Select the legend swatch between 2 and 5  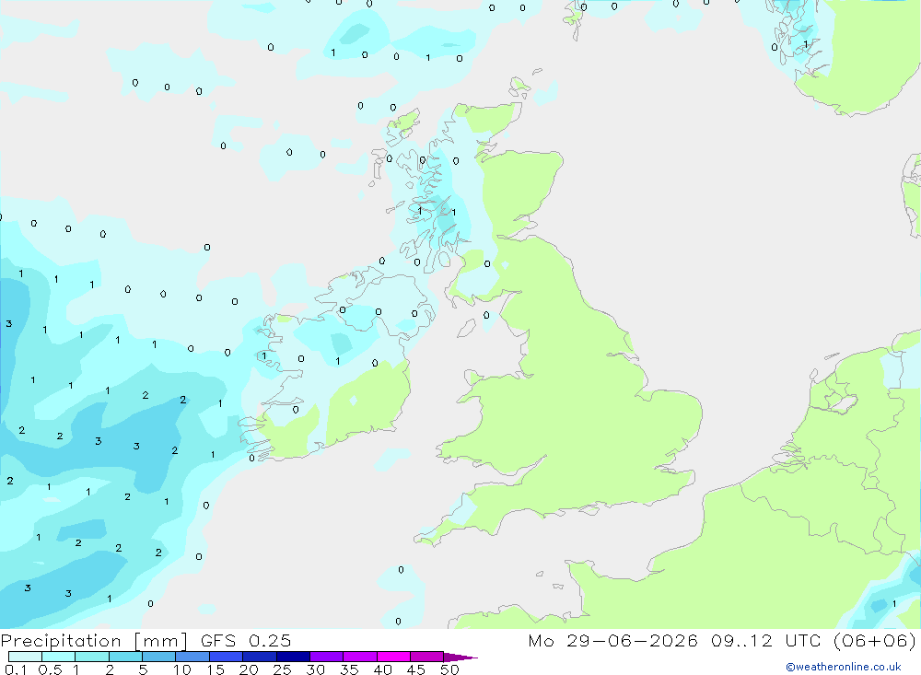[x=125, y=657]
